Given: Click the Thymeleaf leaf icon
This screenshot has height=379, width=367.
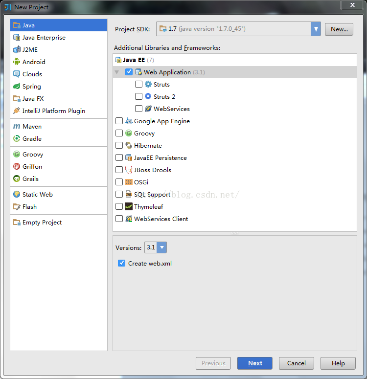Looking at the screenshot, I should click(129, 206).
